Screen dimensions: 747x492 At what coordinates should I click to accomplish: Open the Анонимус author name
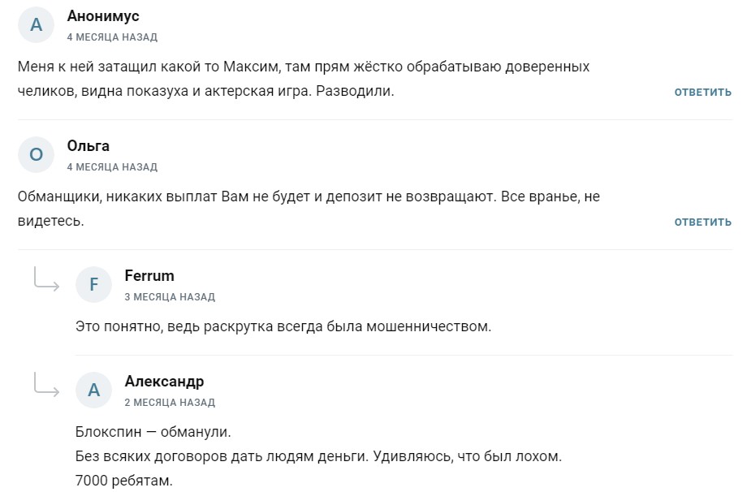click(103, 16)
